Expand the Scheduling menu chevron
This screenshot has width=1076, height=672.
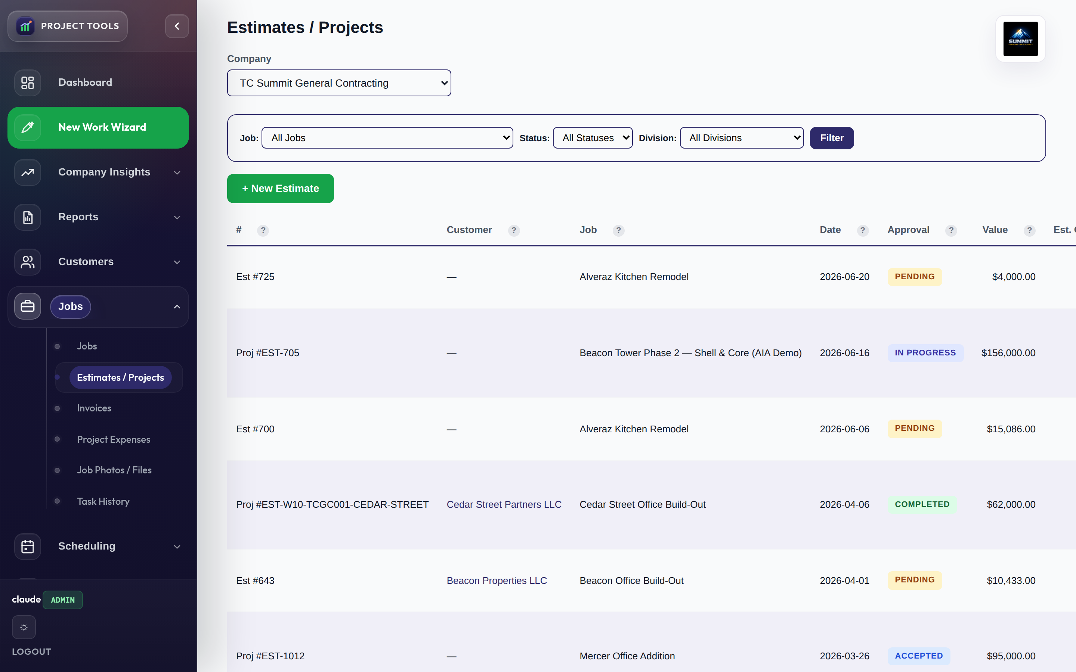coord(177,547)
